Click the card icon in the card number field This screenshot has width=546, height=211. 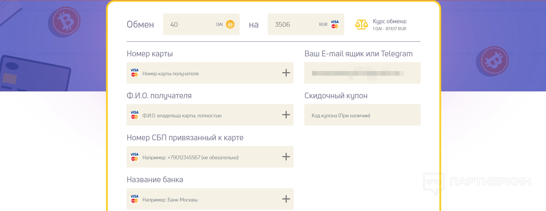pyautogui.click(x=135, y=73)
